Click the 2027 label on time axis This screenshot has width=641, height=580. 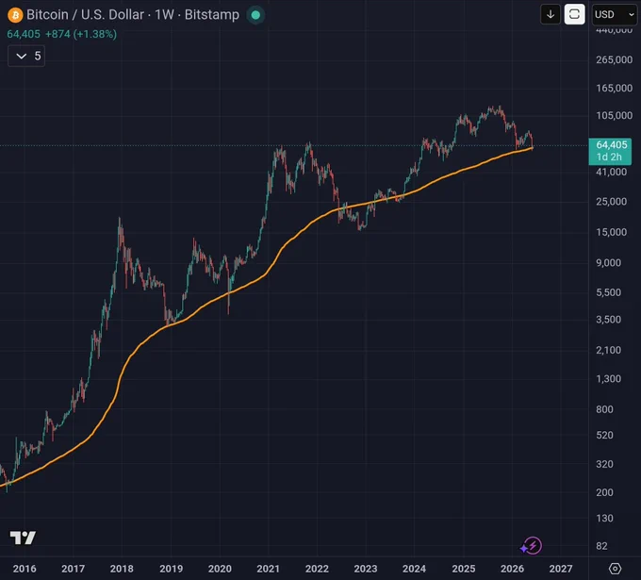[561, 569]
